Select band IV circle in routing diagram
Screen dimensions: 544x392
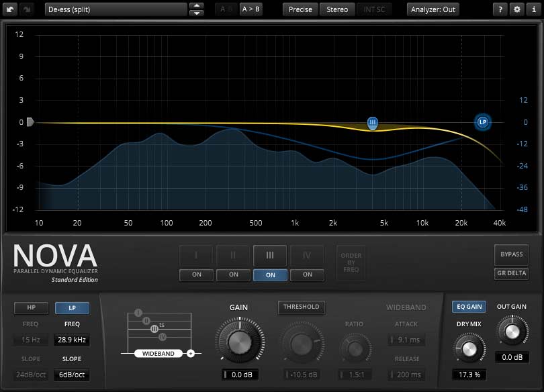[x=163, y=336]
